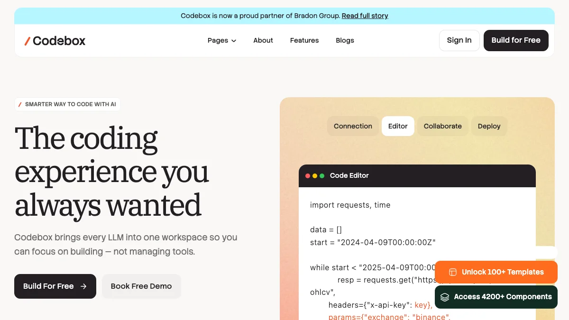Open the Deploy tab
569x320 pixels.
[x=489, y=126]
